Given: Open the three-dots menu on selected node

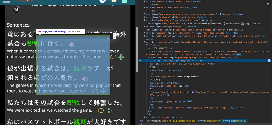Looking at the screenshot, I should click(140, 61).
